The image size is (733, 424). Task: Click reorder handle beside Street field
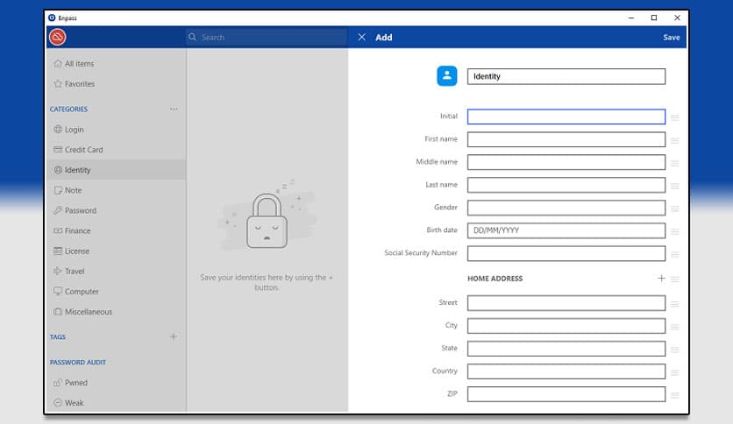(675, 304)
